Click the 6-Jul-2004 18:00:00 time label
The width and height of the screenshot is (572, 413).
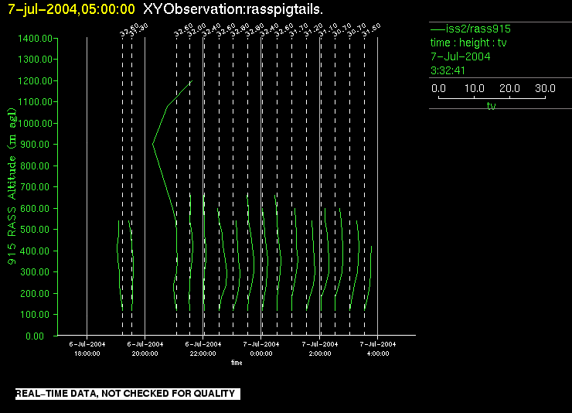coord(87,349)
